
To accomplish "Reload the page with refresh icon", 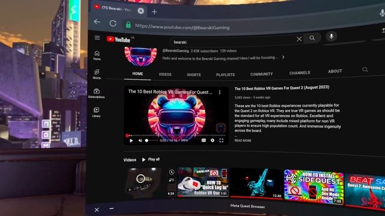I will (112, 23).
